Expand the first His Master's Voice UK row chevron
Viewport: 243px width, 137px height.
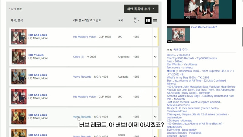click(x=155, y=37)
